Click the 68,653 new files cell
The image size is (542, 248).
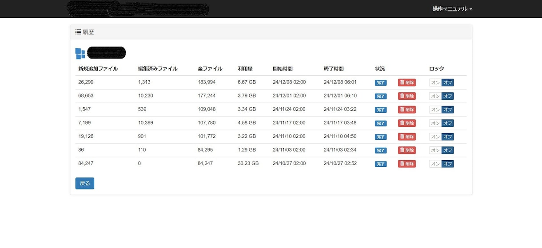(86, 95)
